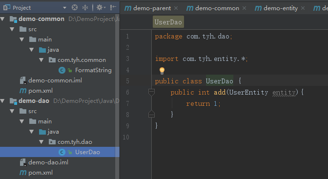Collapse the demo-dao module node
Viewport: 328px width, 179px height.
pos(2,101)
